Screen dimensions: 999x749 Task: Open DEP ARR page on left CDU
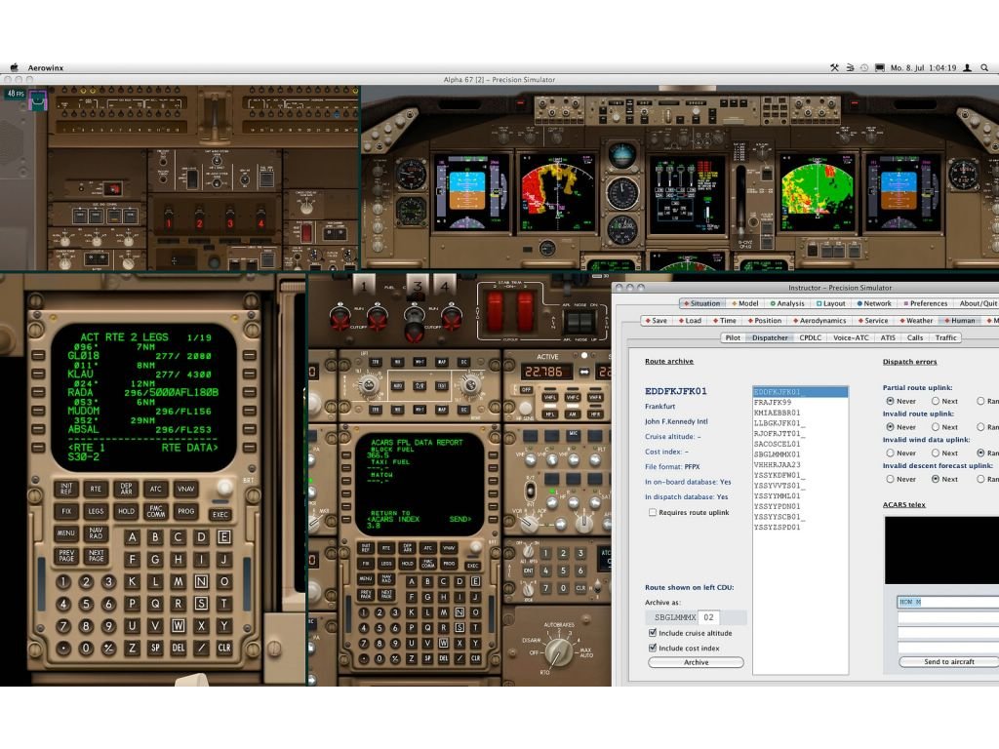pos(126,489)
